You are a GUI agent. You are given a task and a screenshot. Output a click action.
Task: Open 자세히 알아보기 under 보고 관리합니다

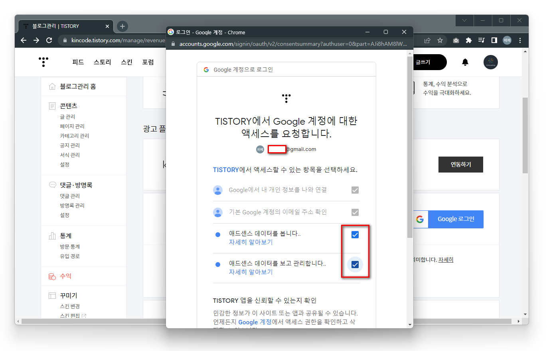click(251, 272)
